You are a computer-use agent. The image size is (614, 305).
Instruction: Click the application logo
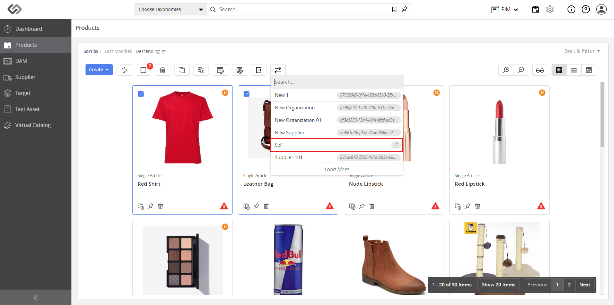coord(14,9)
